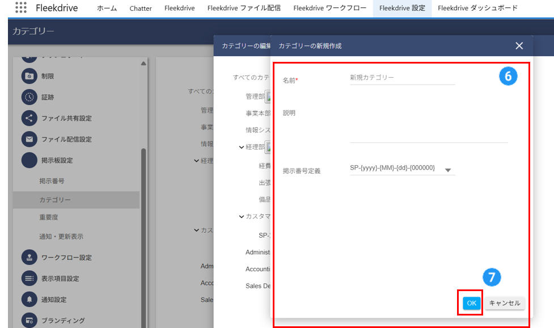Click the 通知設定 bell icon

(29, 300)
